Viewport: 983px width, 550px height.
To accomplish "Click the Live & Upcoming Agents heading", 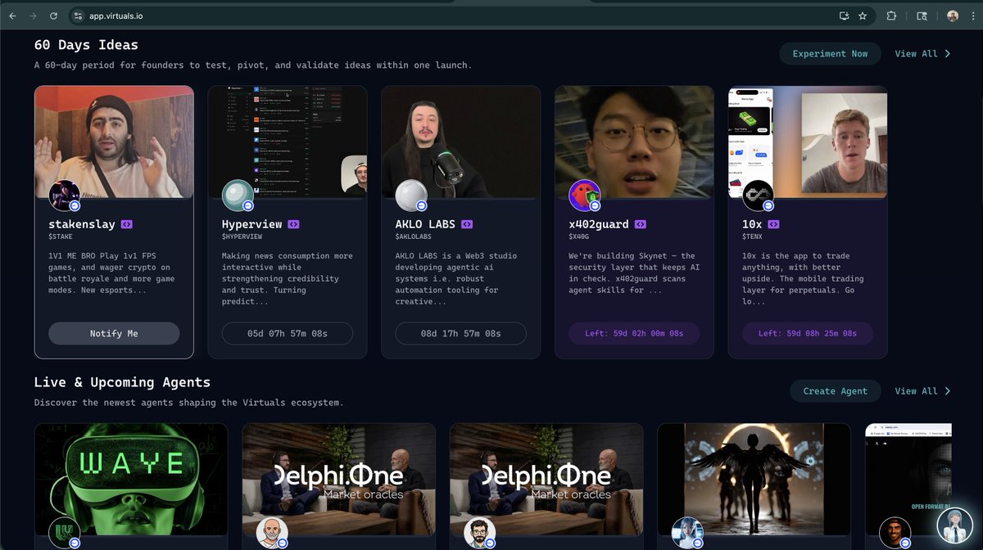I will [122, 382].
